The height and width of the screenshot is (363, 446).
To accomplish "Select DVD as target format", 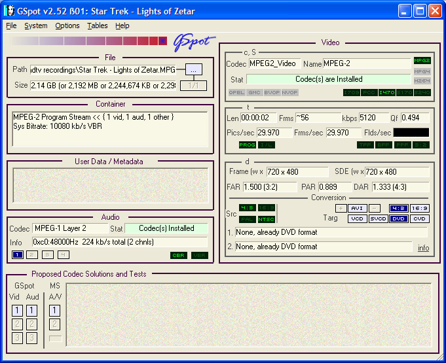I will pyautogui.click(x=399, y=219).
